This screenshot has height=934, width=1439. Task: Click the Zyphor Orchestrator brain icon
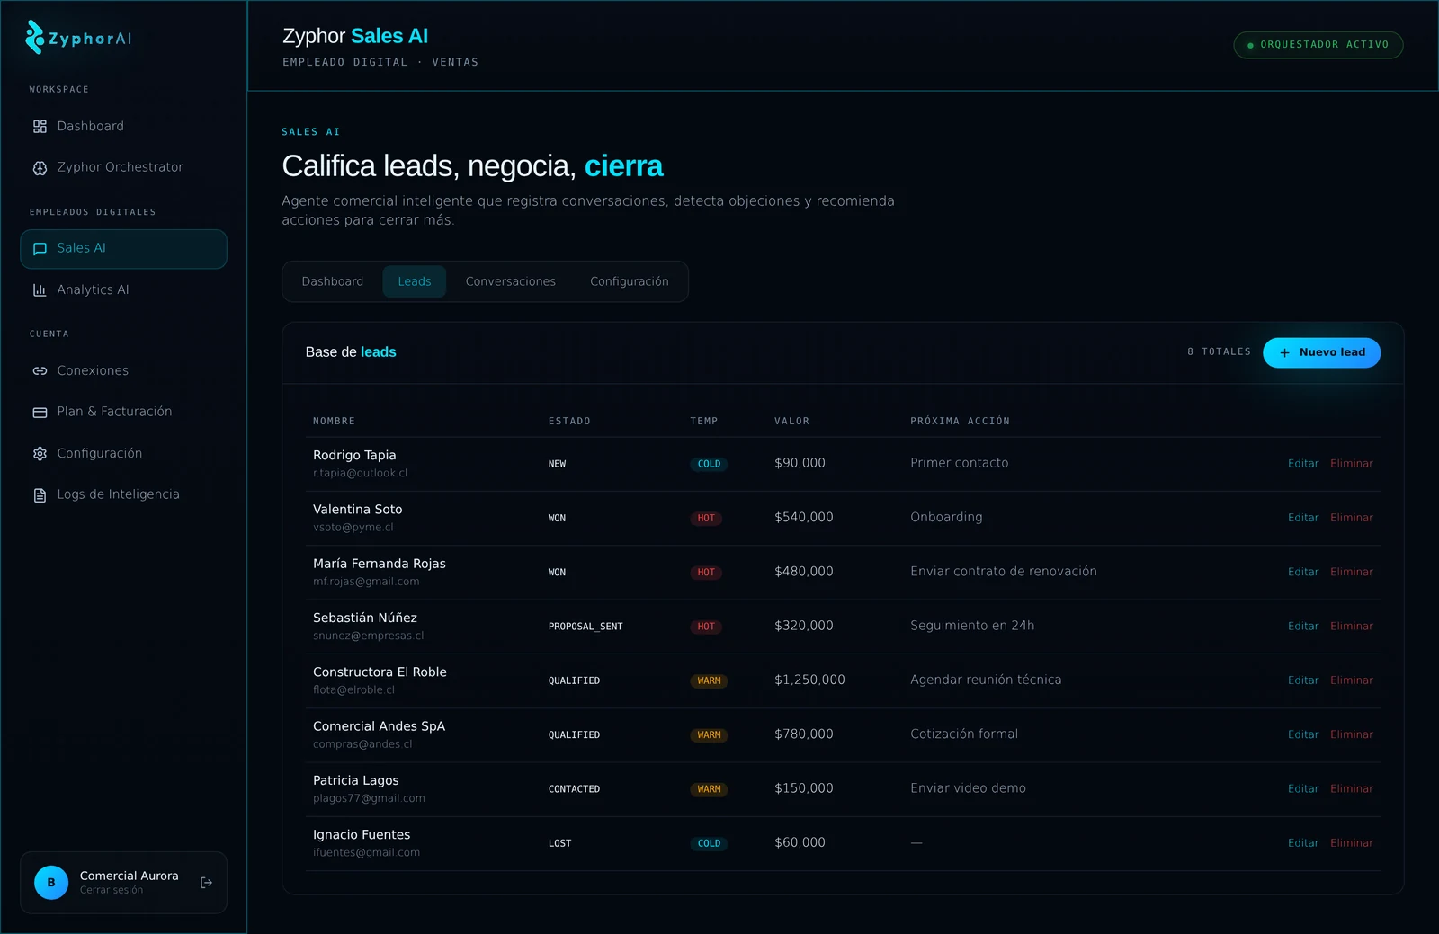point(40,168)
